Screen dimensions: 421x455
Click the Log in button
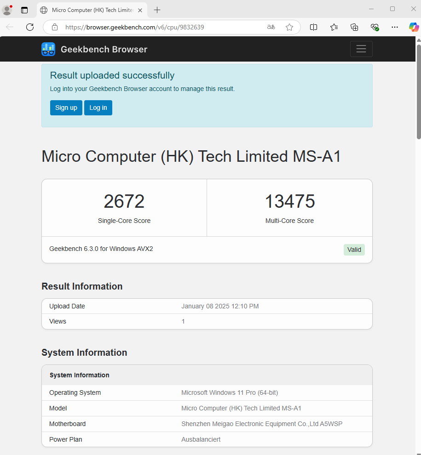pos(98,108)
